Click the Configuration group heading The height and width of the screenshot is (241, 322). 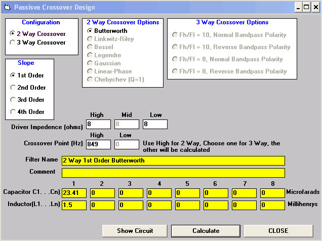[x=41, y=22]
